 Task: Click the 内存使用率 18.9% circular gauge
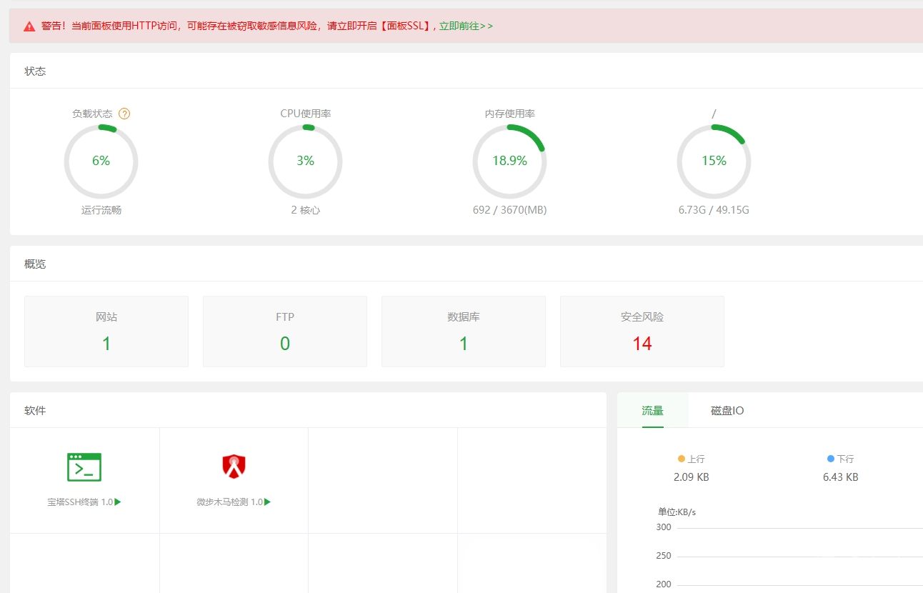(x=509, y=161)
